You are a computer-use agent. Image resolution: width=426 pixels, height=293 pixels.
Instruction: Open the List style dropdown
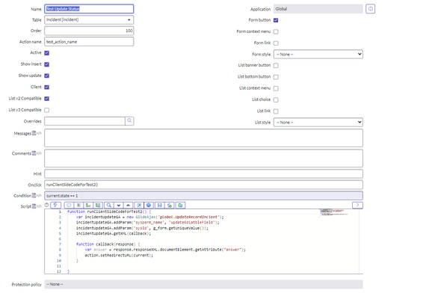point(318,123)
